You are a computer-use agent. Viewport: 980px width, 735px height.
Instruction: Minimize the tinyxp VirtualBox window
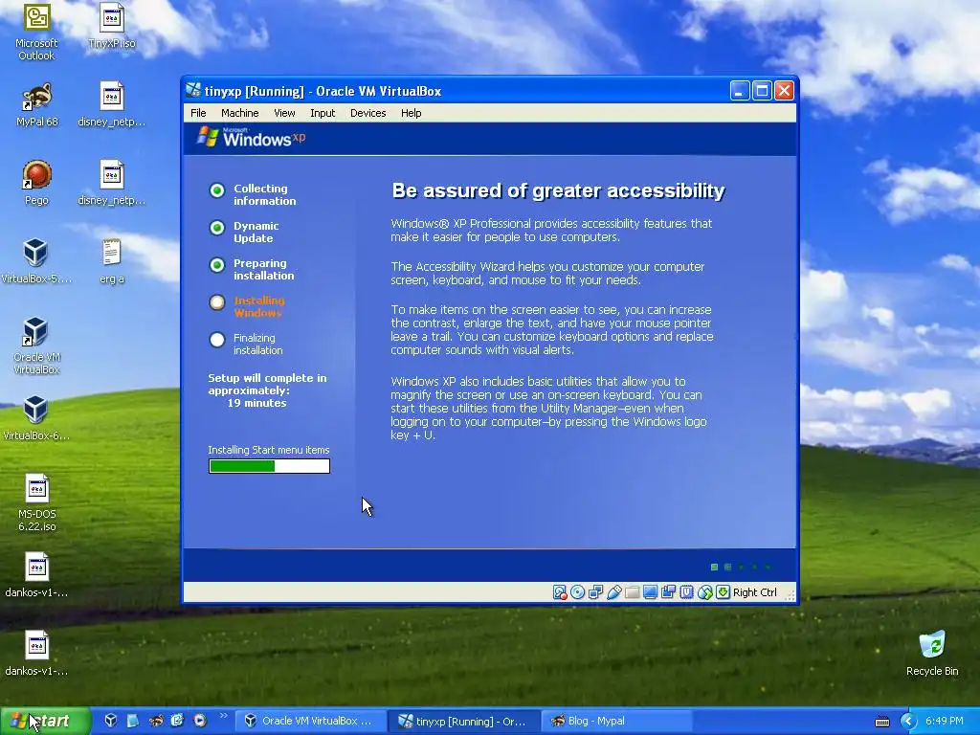[740, 91]
